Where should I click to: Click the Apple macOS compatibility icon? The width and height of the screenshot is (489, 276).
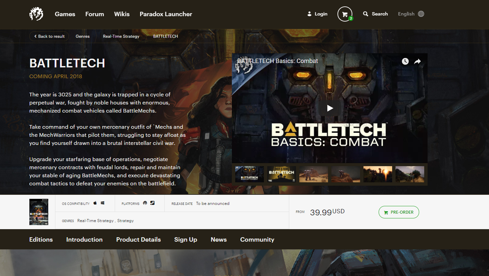pos(95,203)
